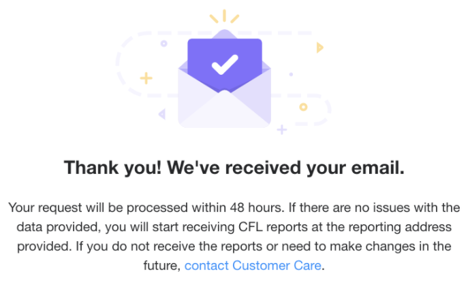Click the open envelope illustration

click(225, 79)
